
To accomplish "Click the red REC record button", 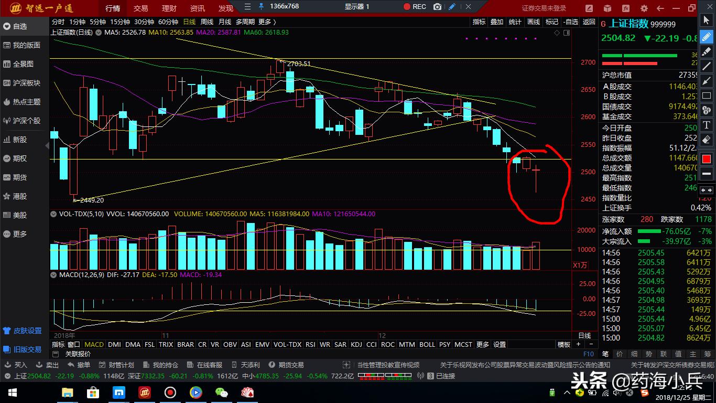I will [414, 7].
